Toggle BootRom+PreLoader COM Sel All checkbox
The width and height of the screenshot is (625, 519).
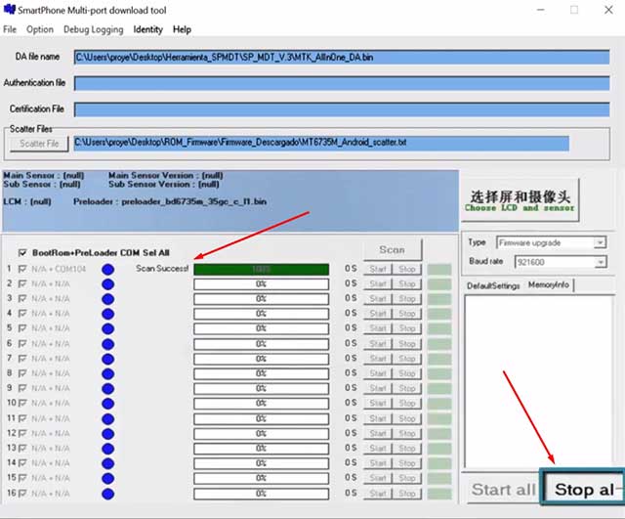pos(22,253)
